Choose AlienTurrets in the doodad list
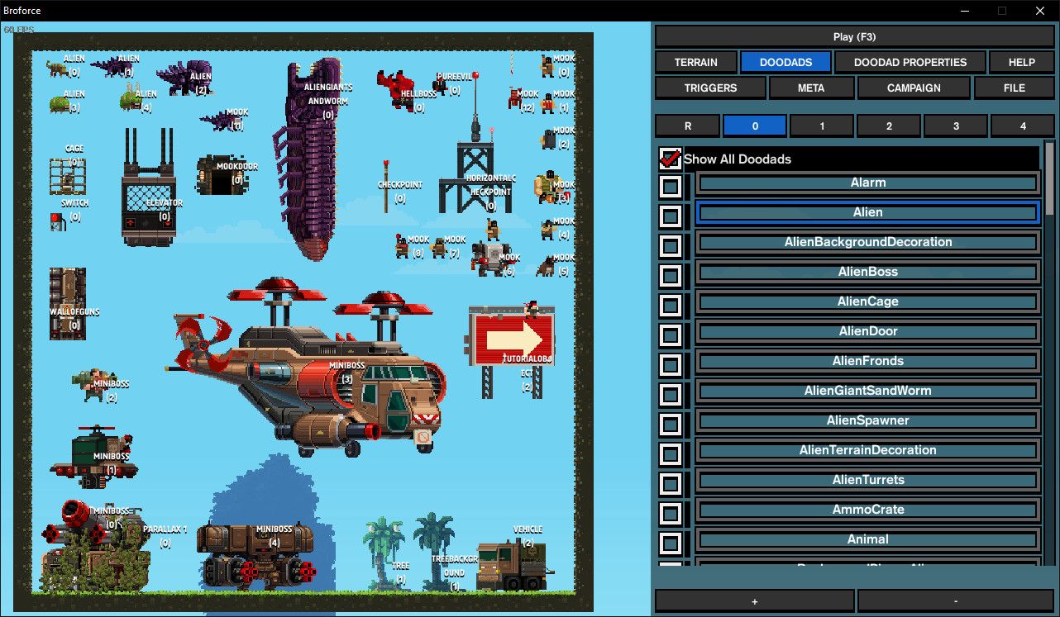This screenshot has width=1060, height=617. [867, 480]
